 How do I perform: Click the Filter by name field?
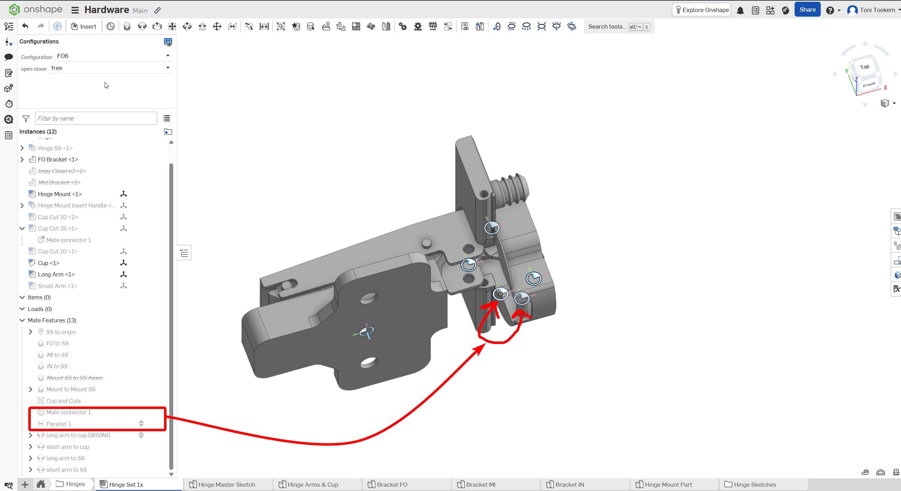click(x=96, y=118)
